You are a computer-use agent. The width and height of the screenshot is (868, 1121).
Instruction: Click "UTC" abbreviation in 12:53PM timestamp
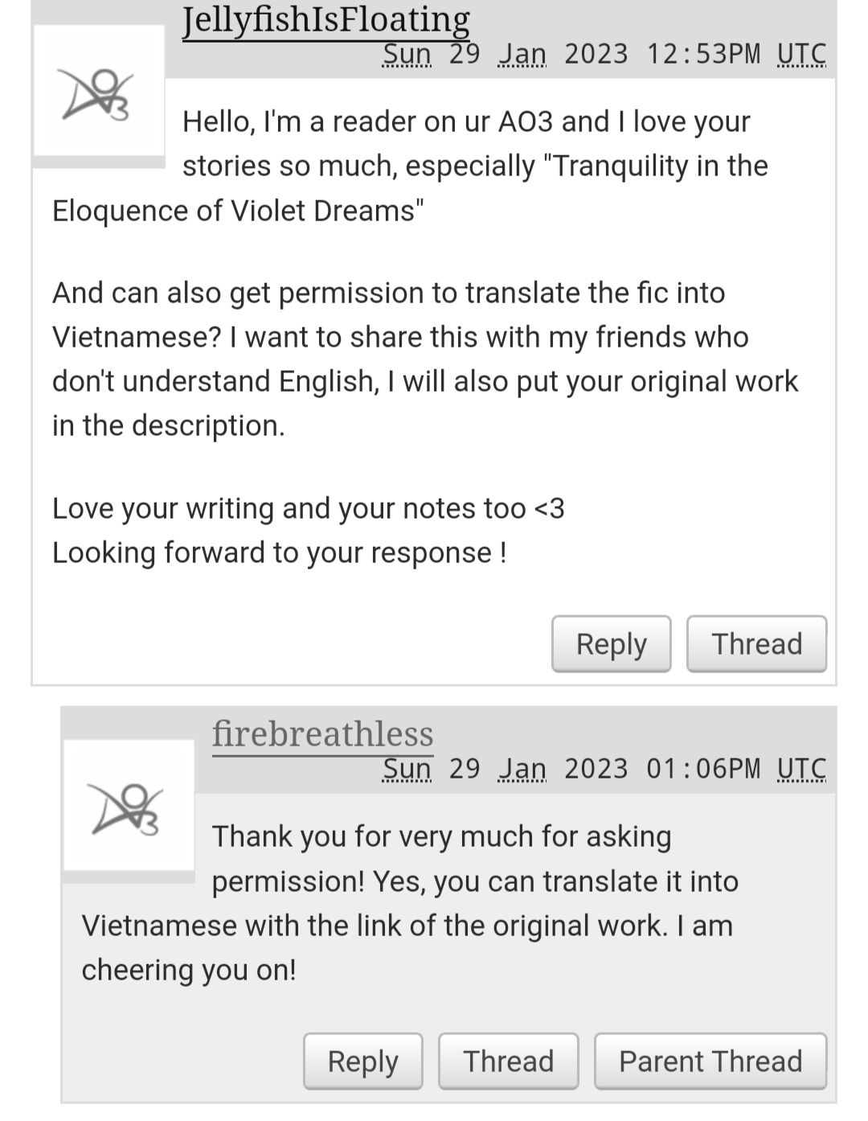801,54
